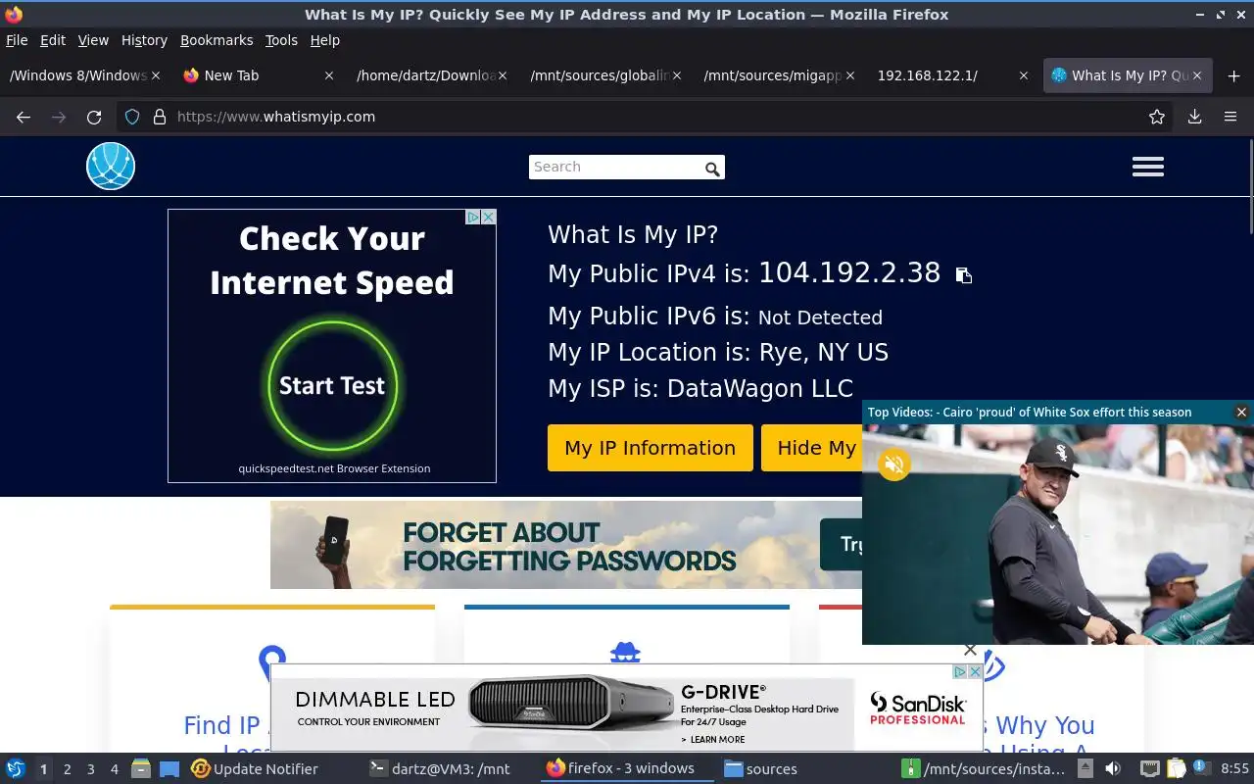Open the History menu

point(144,40)
